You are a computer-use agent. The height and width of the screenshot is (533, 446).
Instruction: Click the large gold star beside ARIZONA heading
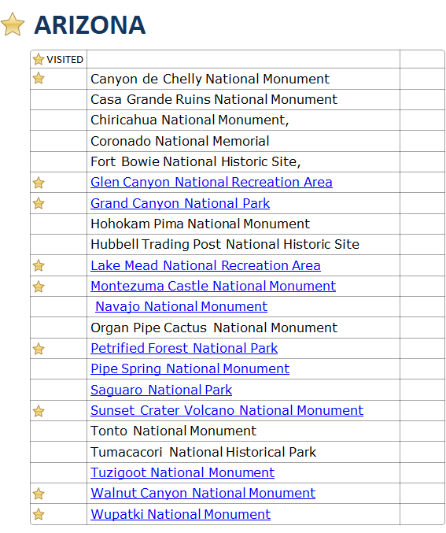(x=13, y=24)
